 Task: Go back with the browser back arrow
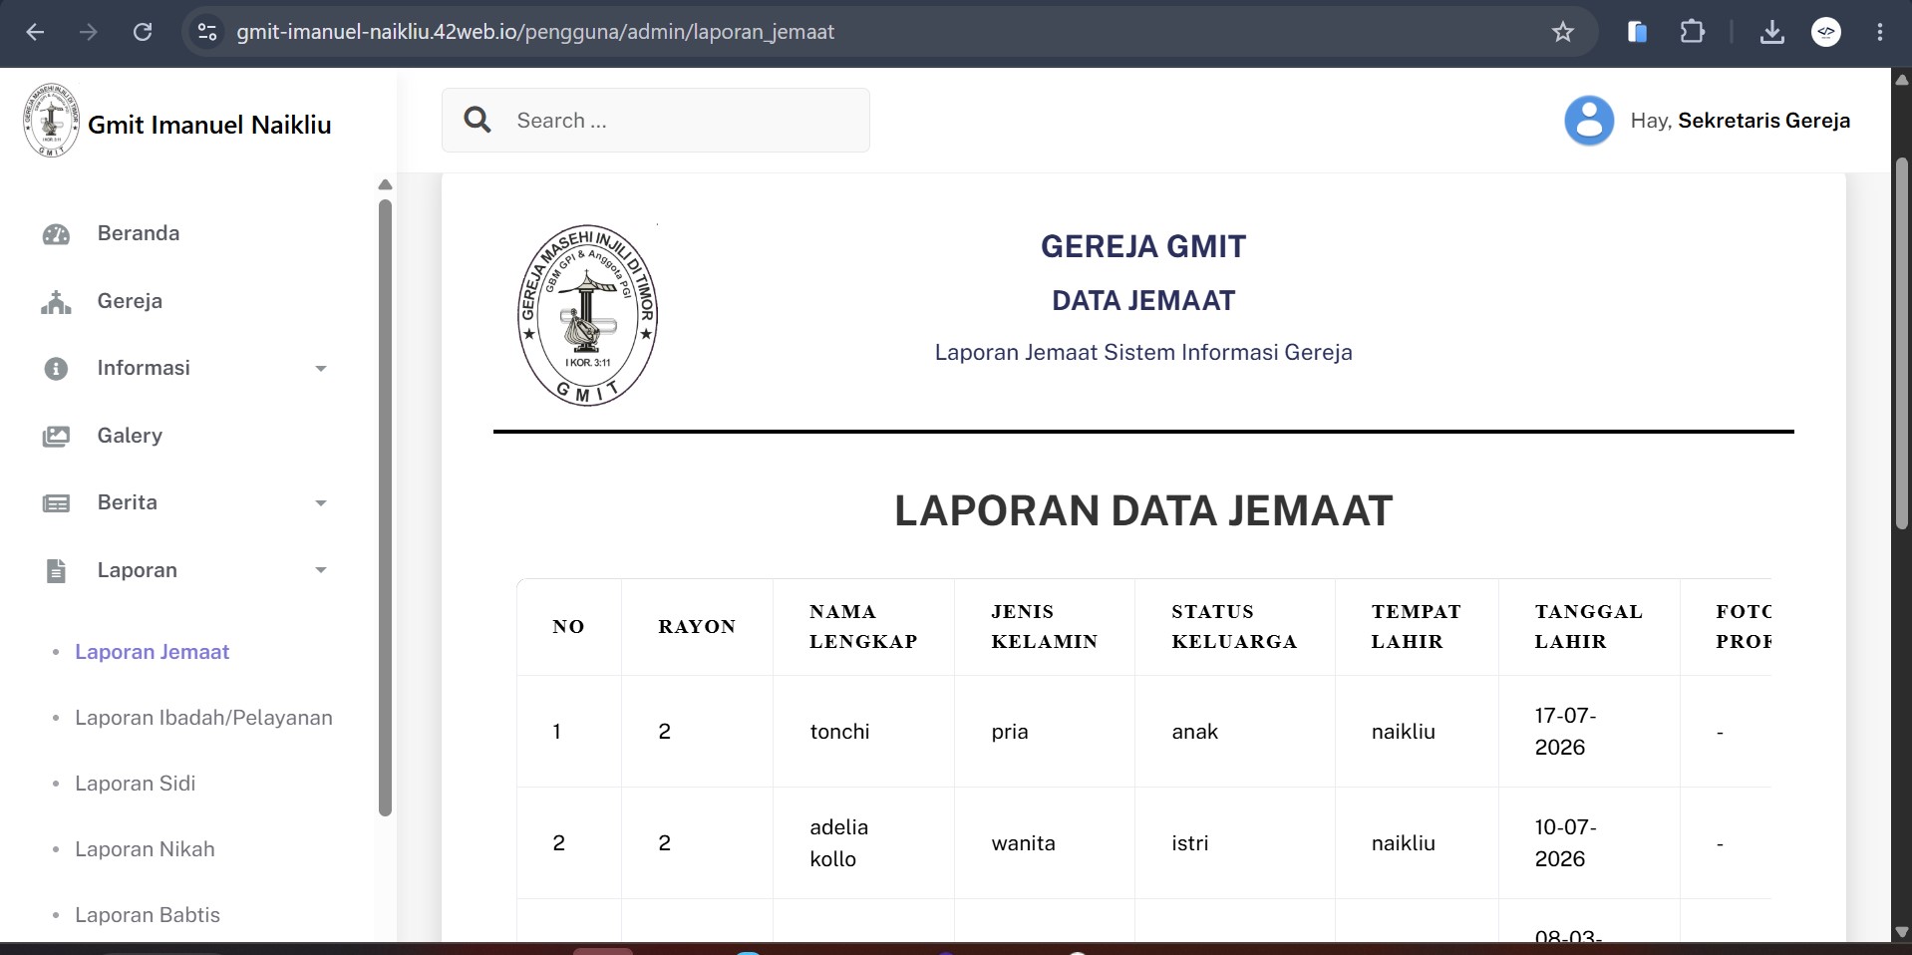tap(35, 32)
